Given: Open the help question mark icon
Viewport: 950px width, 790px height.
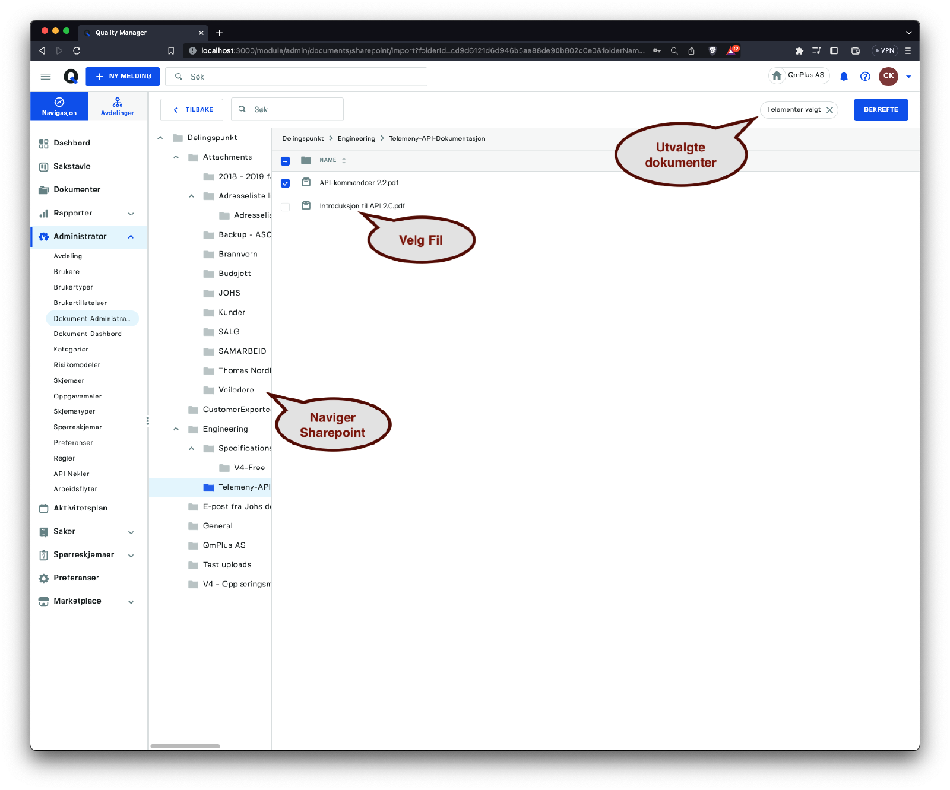Looking at the screenshot, I should tap(865, 77).
